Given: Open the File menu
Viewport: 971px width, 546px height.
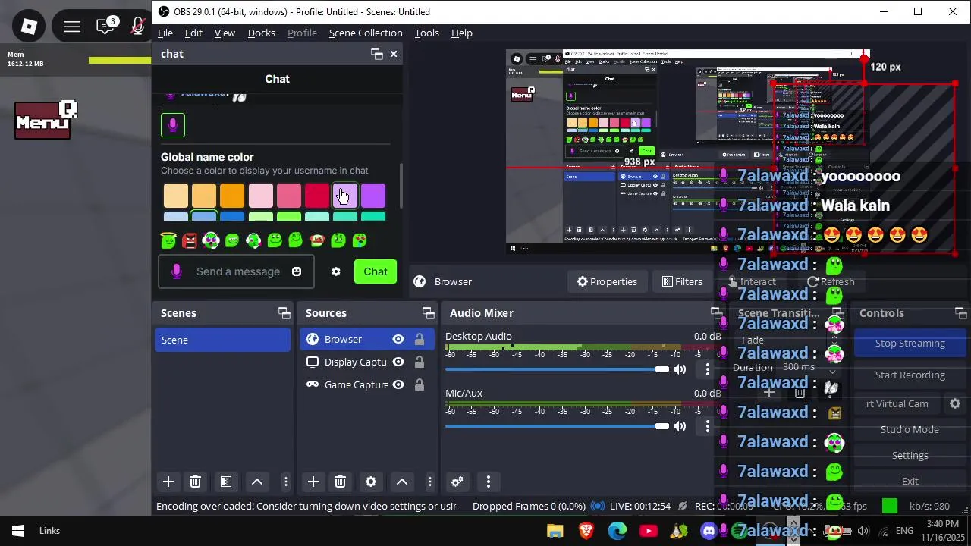Looking at the screenshot, I should [165, 33].
